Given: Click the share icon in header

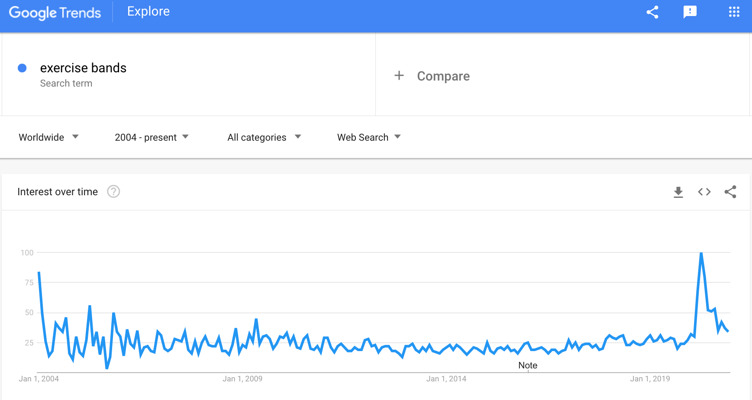Looking at the screenshot, I should click(x=652, y=12).
